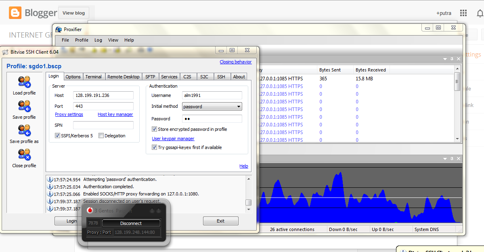Open Proxifier View menu

tap(113, 40)
